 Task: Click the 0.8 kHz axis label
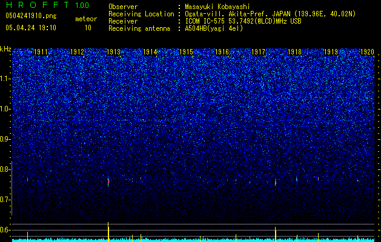click(x=5, y=169)
